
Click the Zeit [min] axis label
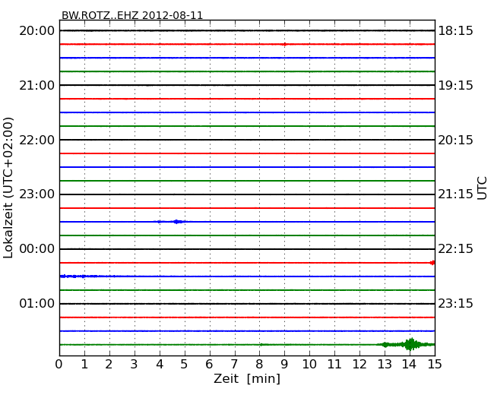pos(247,378)
